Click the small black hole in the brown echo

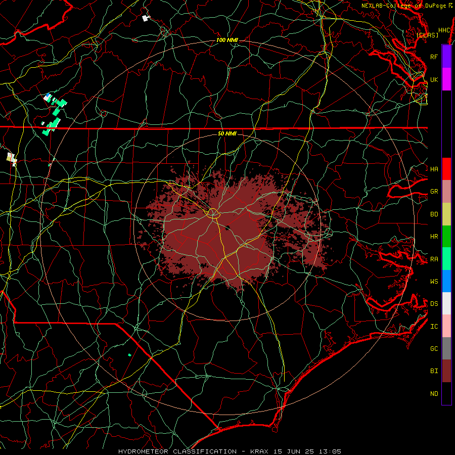tap(227, 227)
